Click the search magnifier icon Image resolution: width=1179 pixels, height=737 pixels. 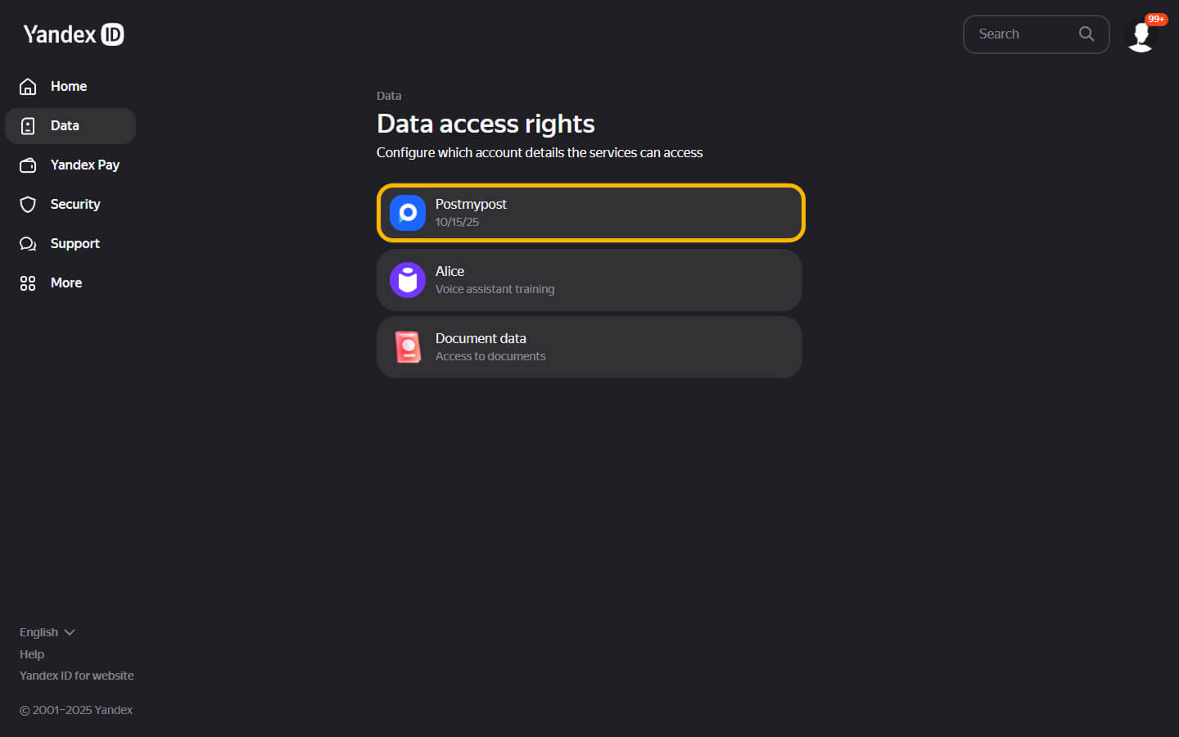[1086, 34]
